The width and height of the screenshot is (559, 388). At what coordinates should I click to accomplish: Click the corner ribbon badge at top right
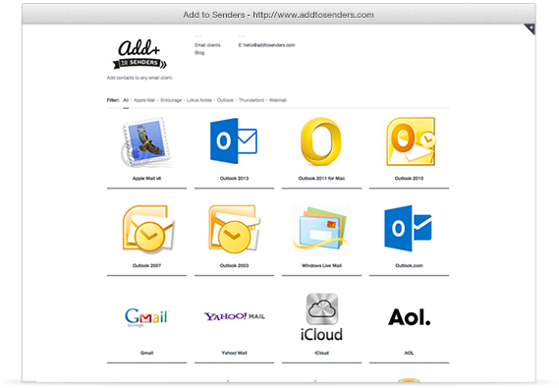click(x=531, y=28)
